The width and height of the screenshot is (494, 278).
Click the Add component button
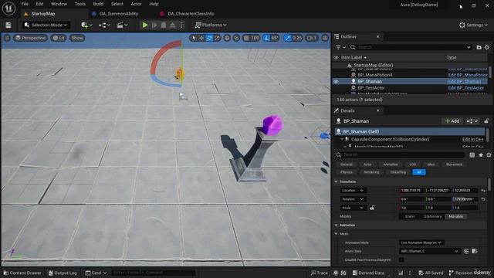click(452, 121)
